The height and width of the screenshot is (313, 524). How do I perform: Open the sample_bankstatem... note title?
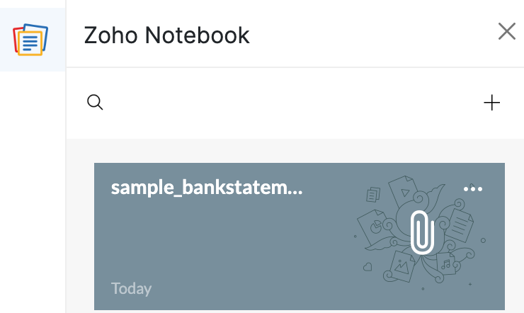(207, 188)
